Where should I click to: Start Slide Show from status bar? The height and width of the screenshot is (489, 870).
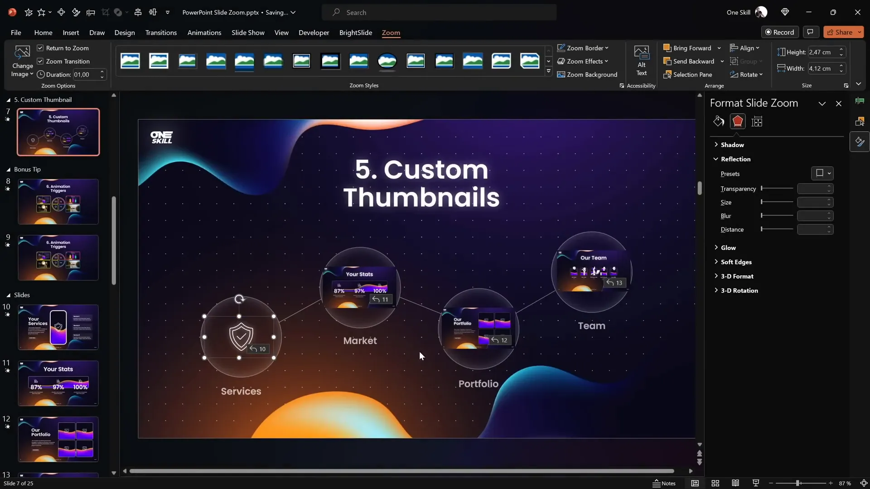(x=755, y=483)
